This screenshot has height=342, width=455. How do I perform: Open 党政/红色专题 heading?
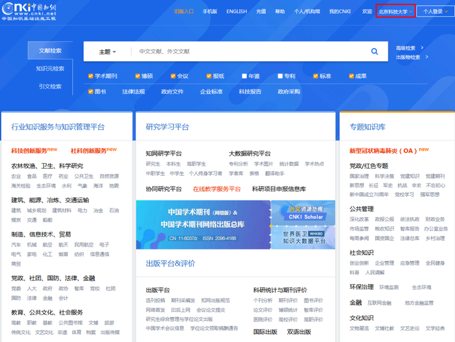coord(369,166)
